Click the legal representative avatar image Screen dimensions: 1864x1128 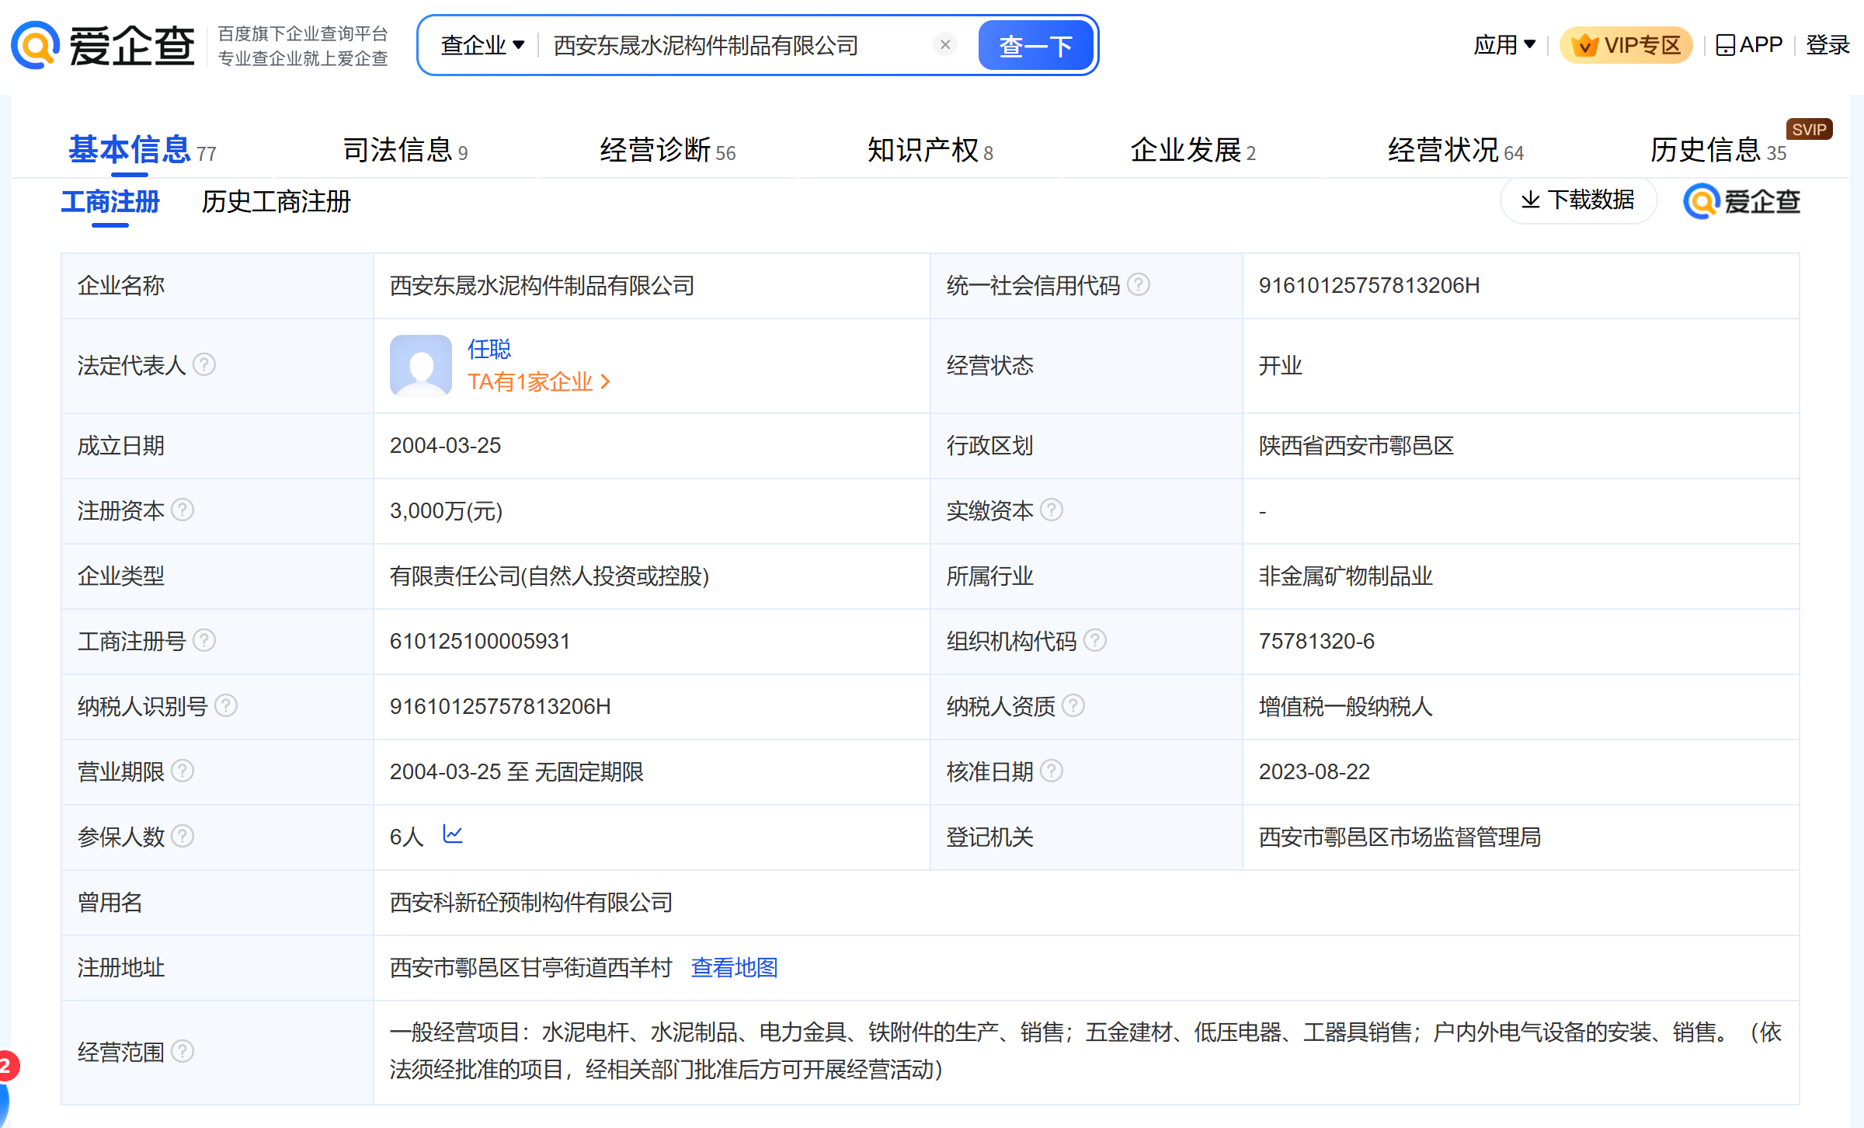tap(420, 365)
